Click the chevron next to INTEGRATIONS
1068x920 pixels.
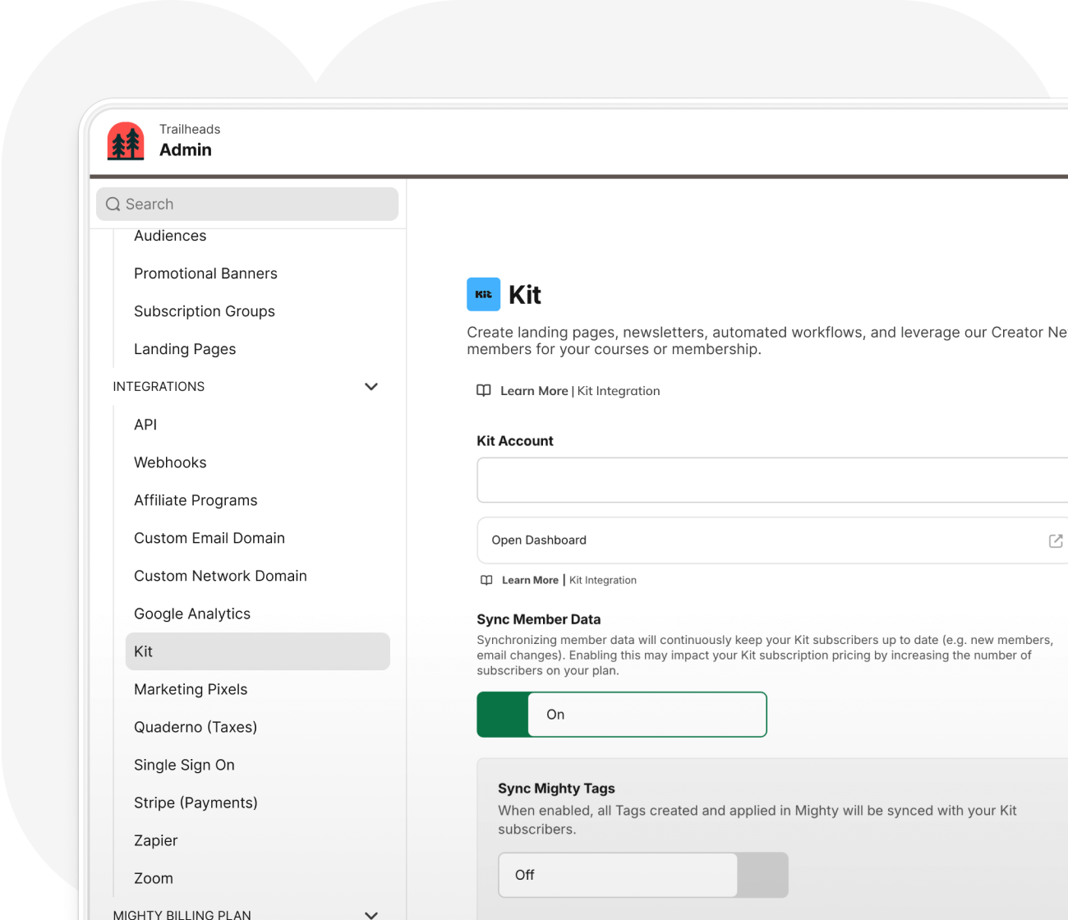371,386
